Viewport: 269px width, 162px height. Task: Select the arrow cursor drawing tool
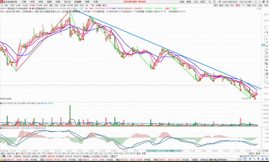[x=267, y=32]
